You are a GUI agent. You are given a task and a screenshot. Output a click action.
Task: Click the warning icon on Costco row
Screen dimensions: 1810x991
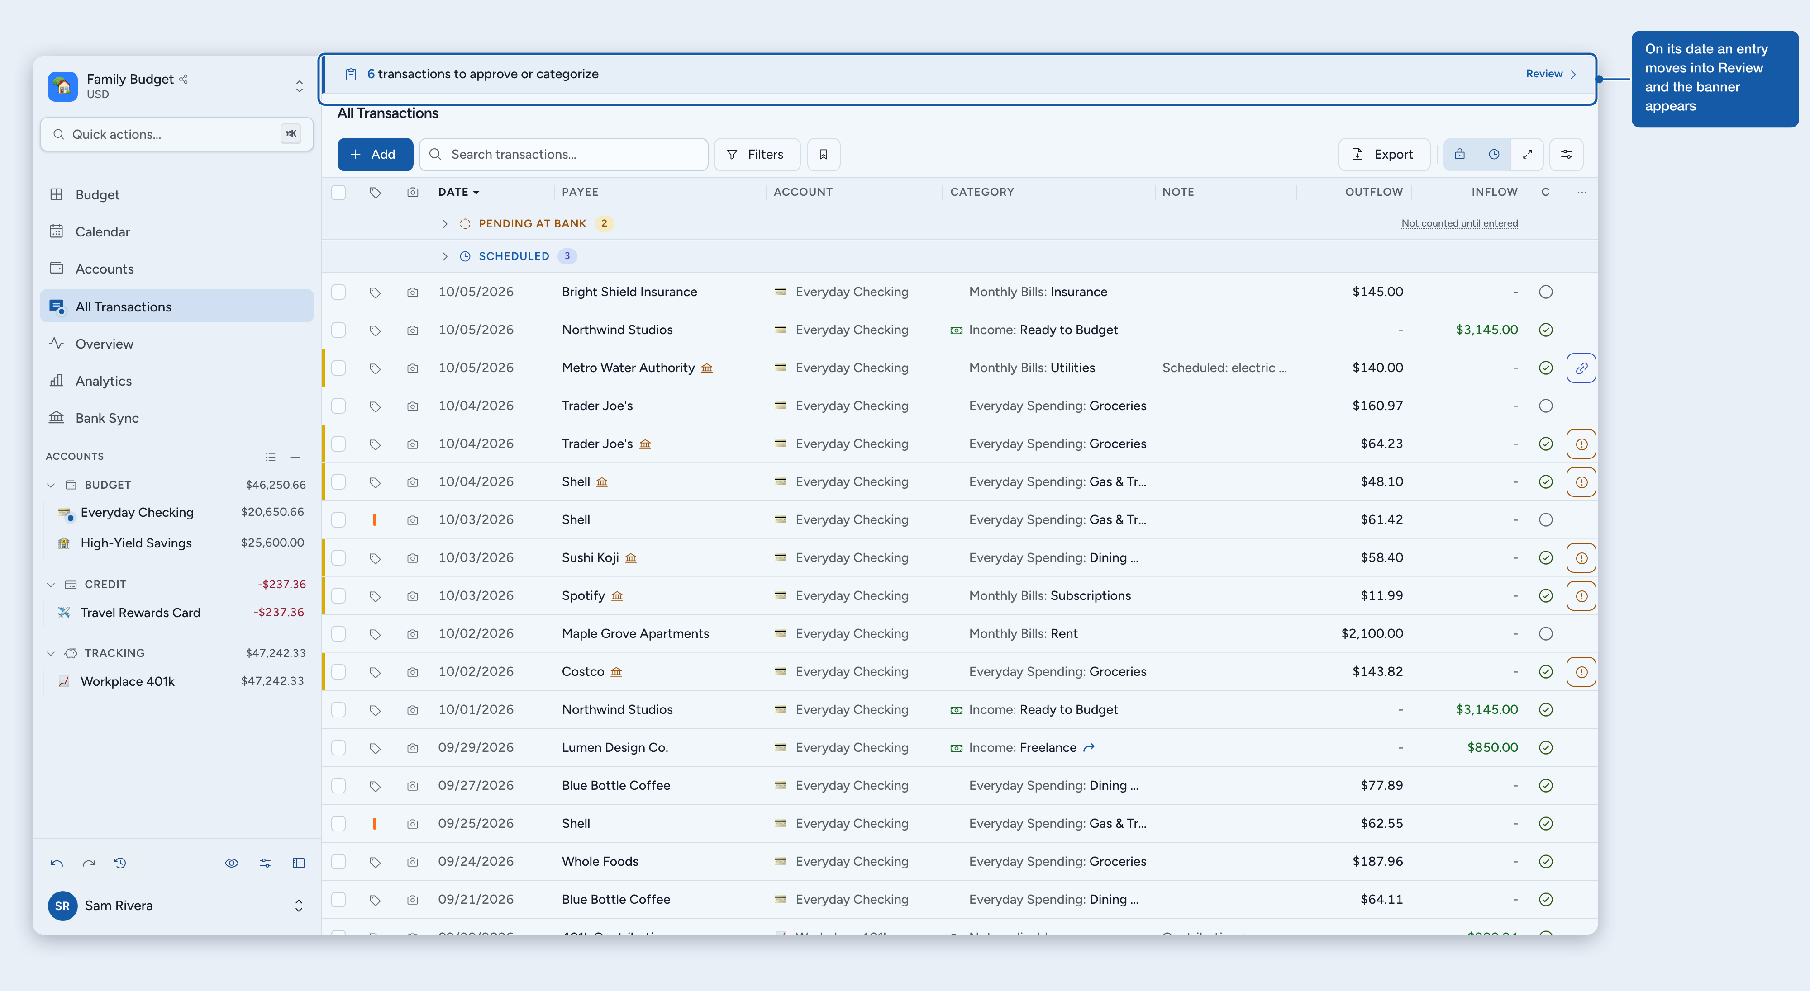point(1581,672)
